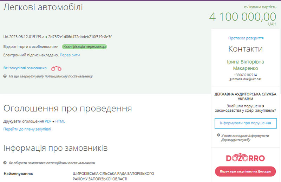Click the email gromada.dok@ukr.net
Image resolution: width=281 pixels, height=182 pixels.
[246, 79]
